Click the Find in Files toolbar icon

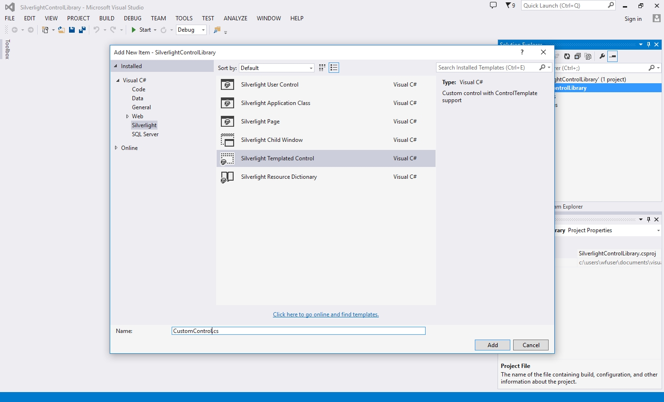pyautogui.click(x=217, y=30)
